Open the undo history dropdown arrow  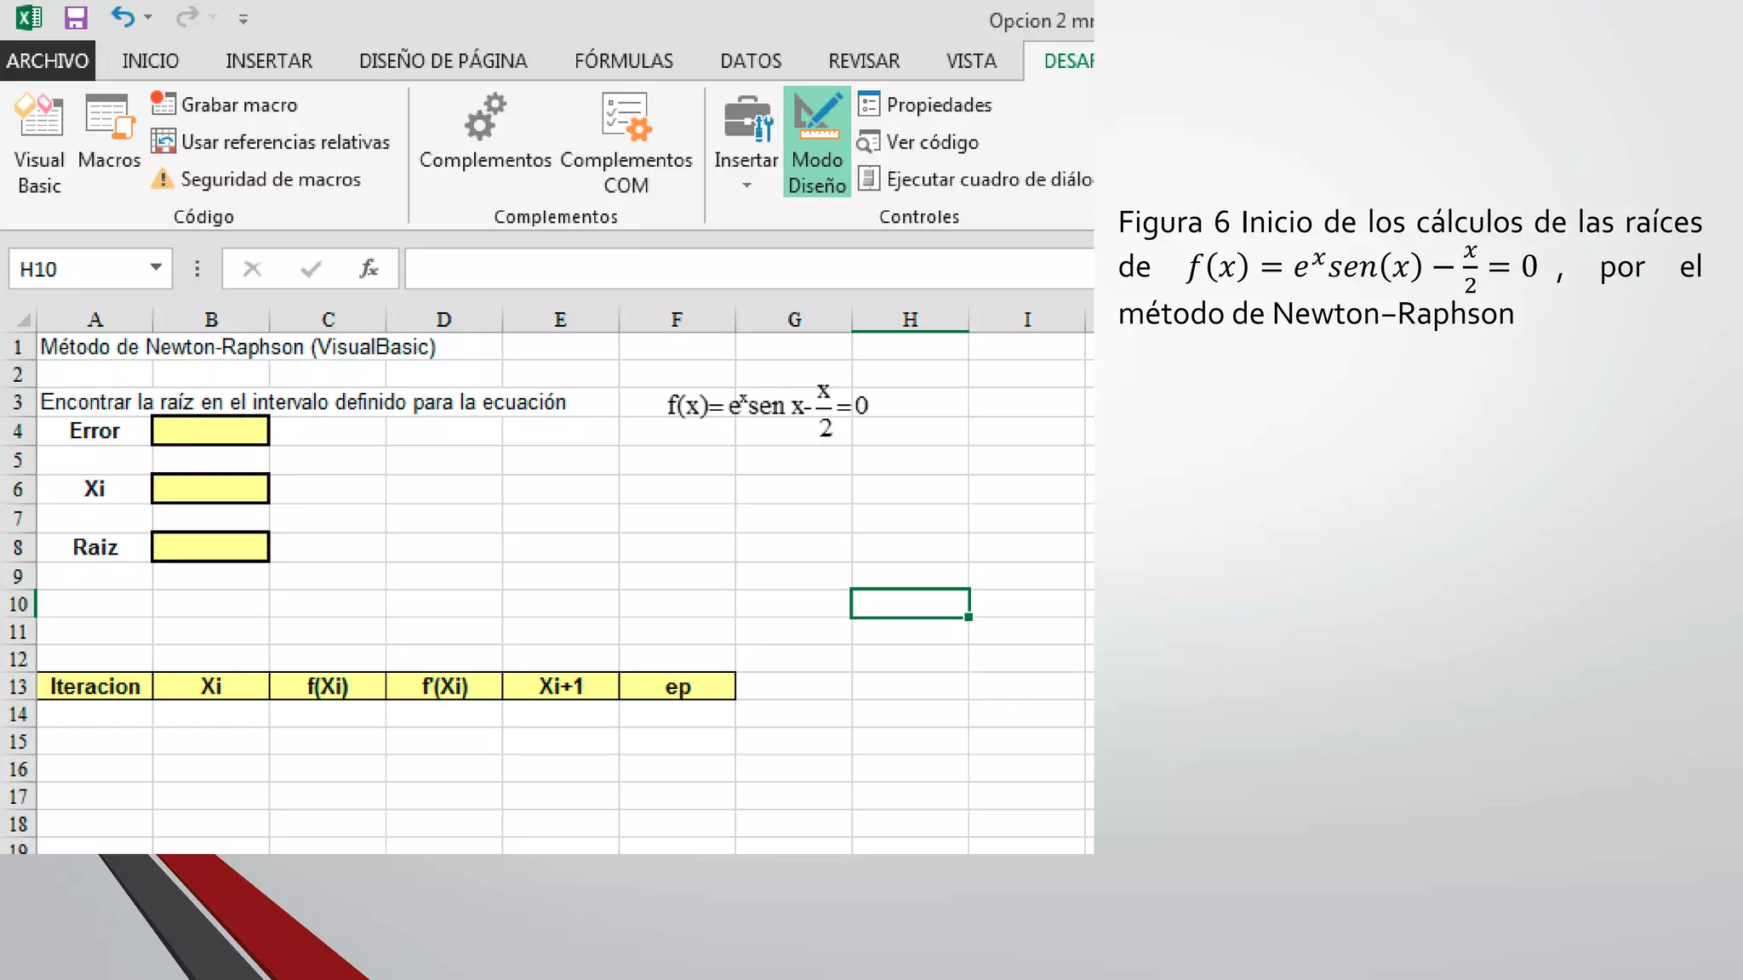coord(148,18)
